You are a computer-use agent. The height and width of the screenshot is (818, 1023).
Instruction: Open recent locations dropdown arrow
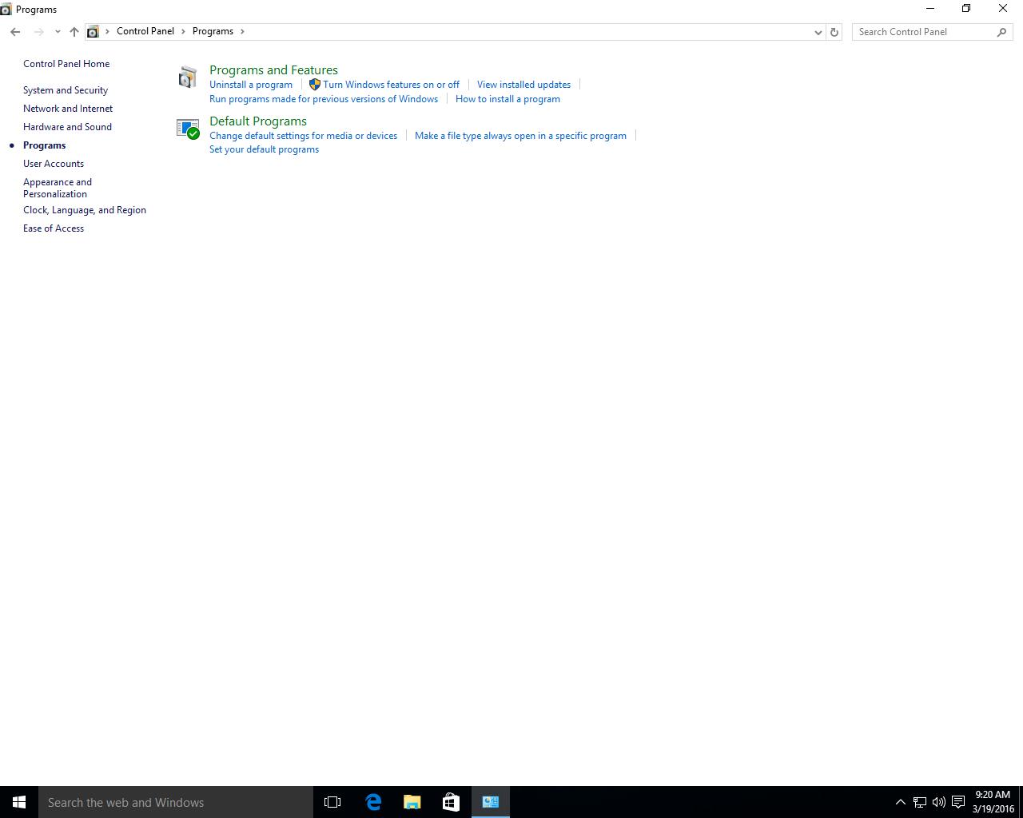pos(58,32)
